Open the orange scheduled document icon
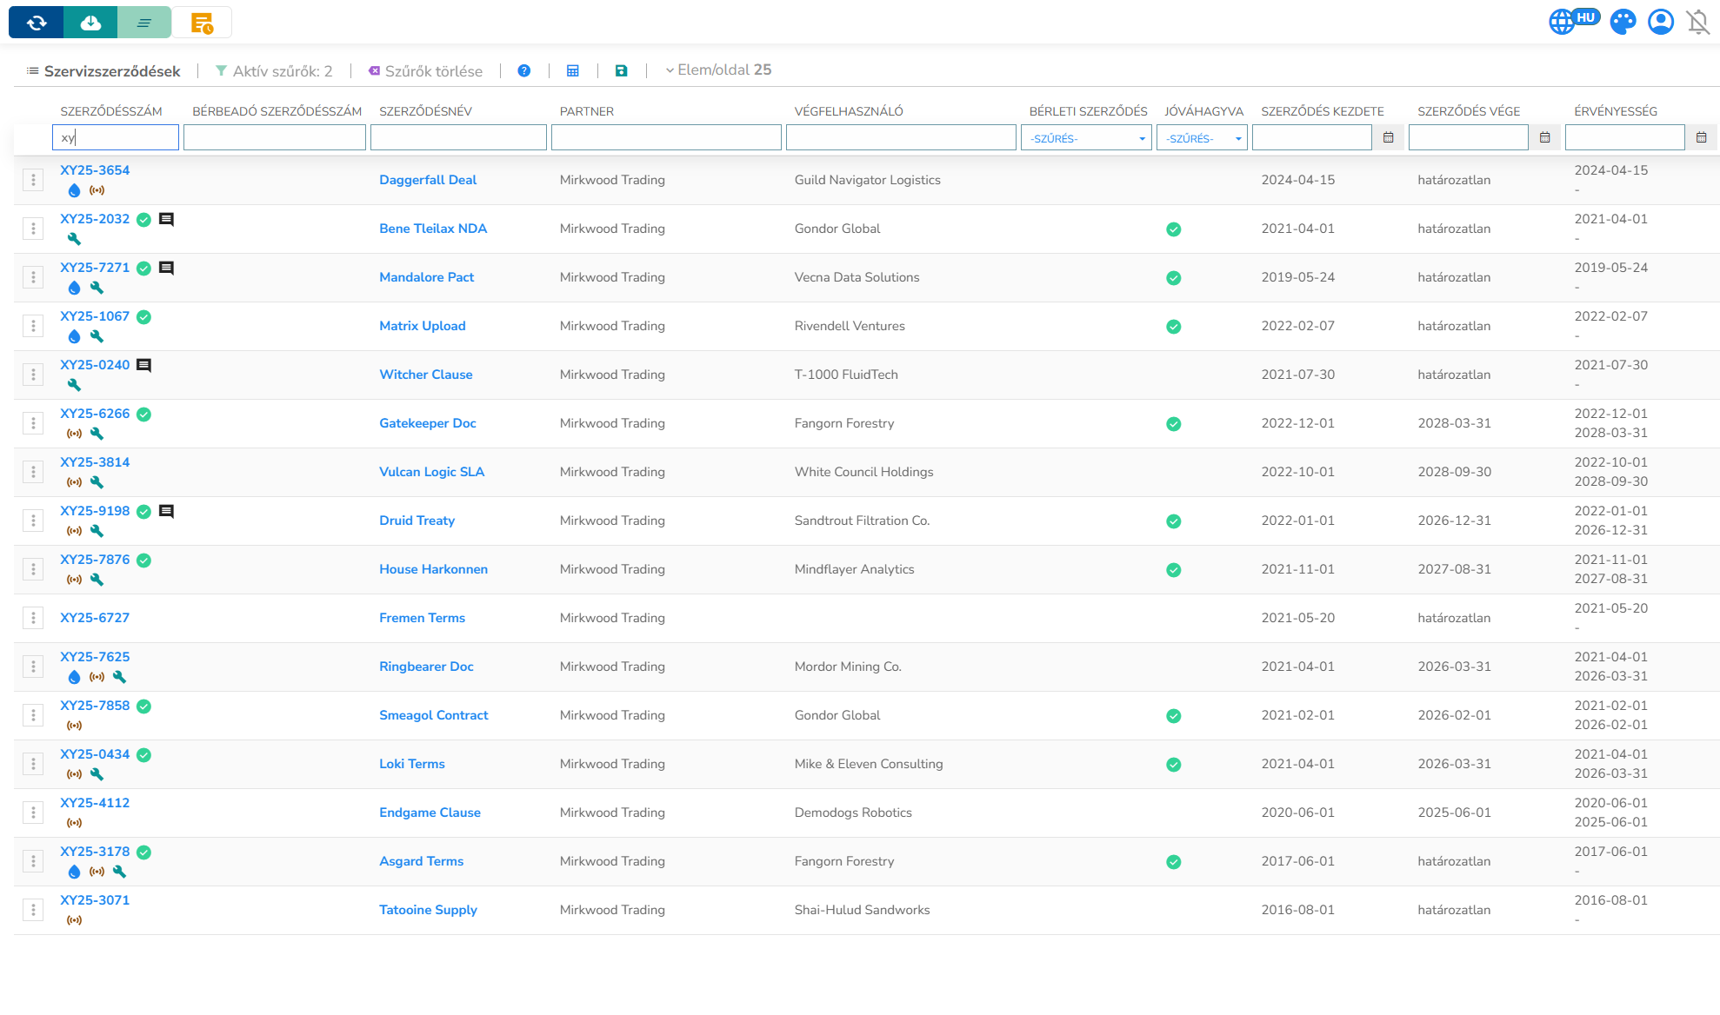 point(202,23)
